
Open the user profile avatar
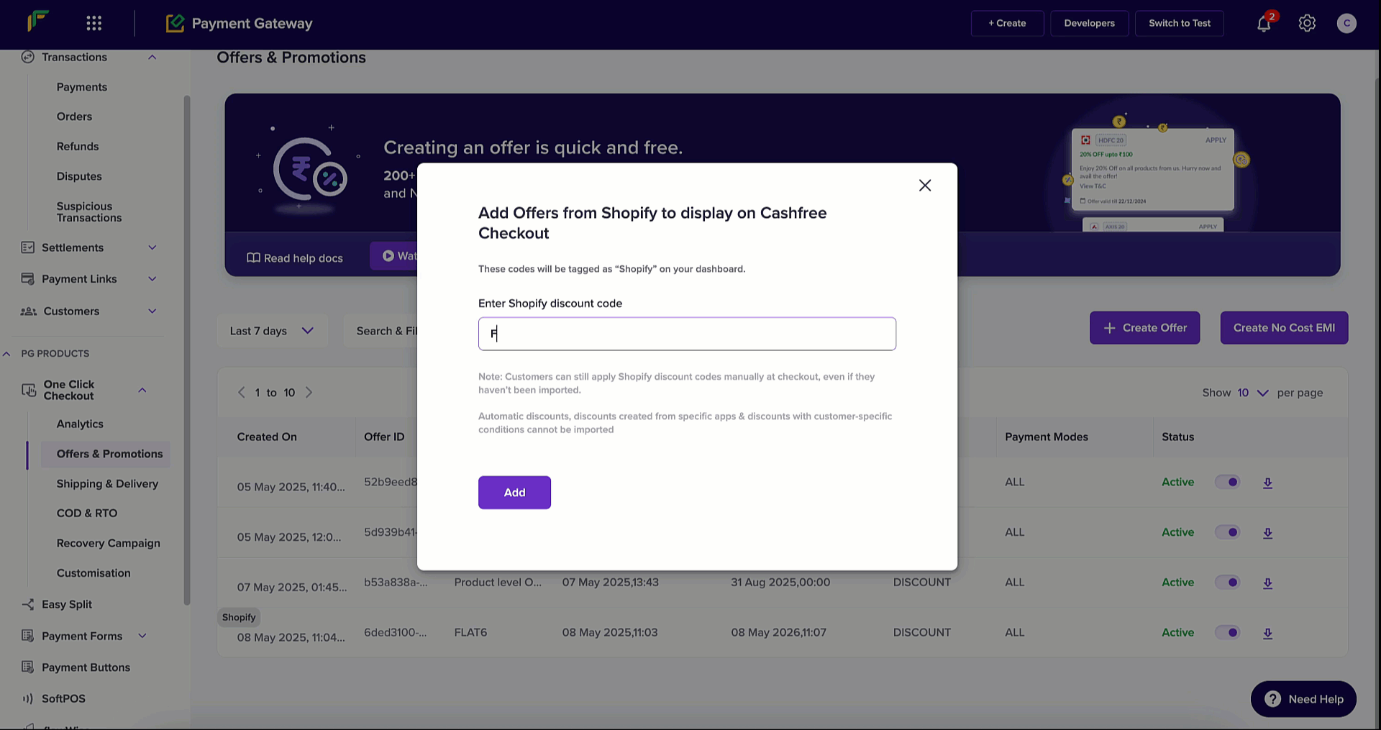coord(1346,23)
